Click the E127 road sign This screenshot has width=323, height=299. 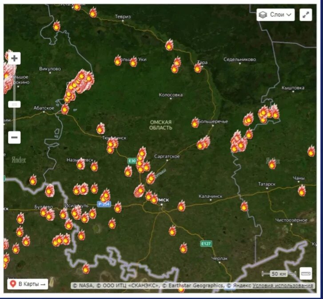coord(206,244)
